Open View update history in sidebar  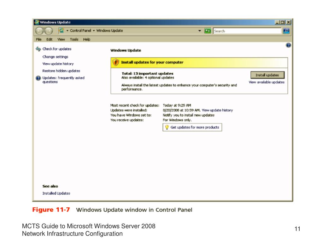pos(58,64)
